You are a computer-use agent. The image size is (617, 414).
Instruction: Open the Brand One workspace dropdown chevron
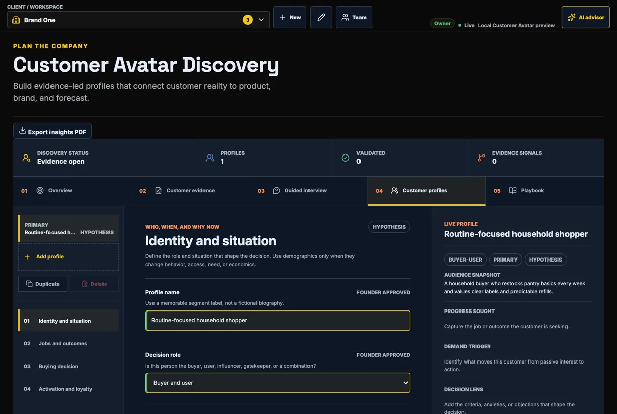pyautogui.click(x=261, y=20)
